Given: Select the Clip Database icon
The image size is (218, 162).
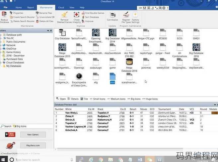Looking at the screenshot, I should [x=62, y=34].
